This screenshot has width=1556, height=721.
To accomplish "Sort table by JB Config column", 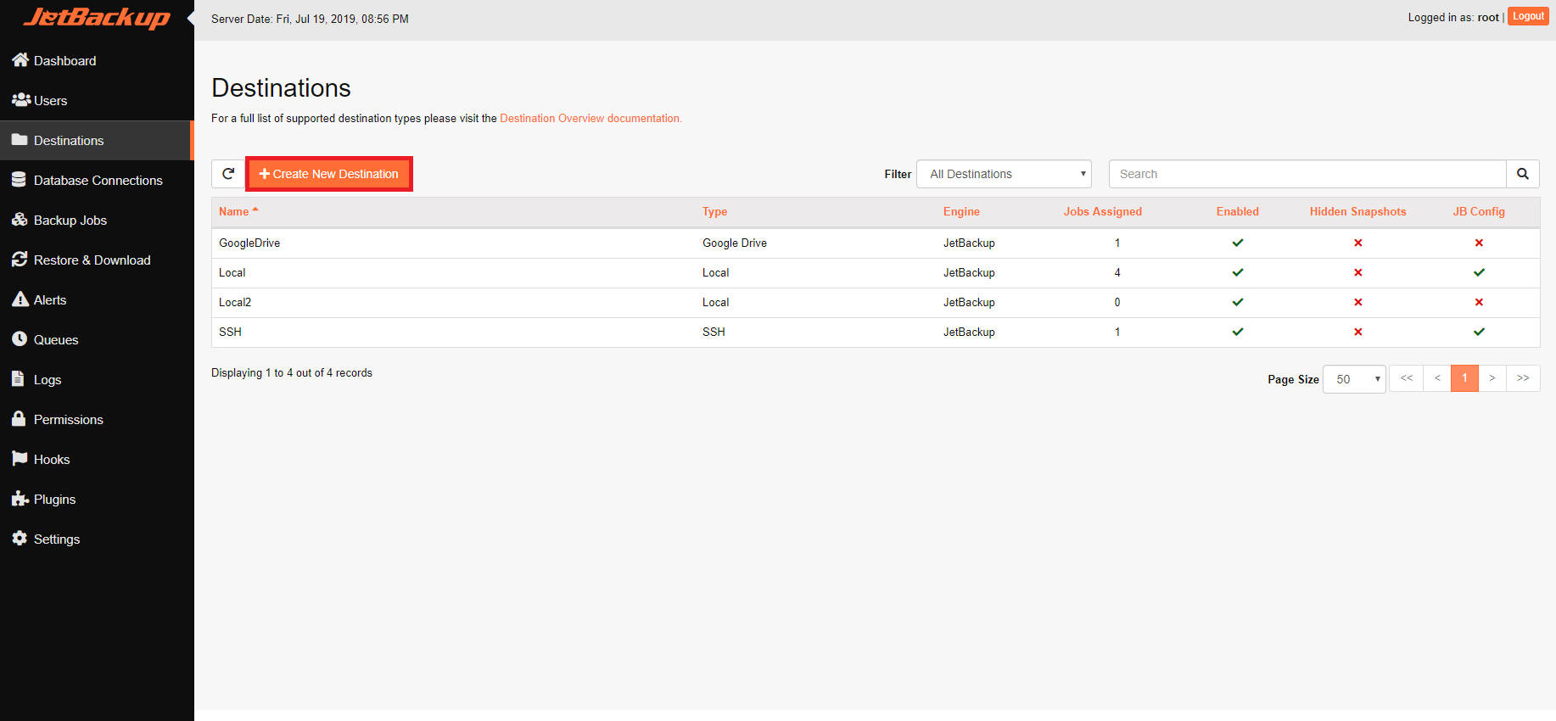I will 1479,211.
